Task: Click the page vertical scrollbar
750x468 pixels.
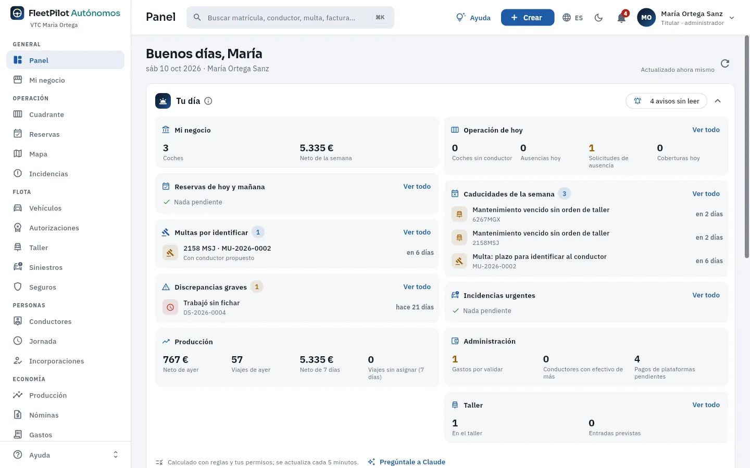Action: (x=747, y=147)
